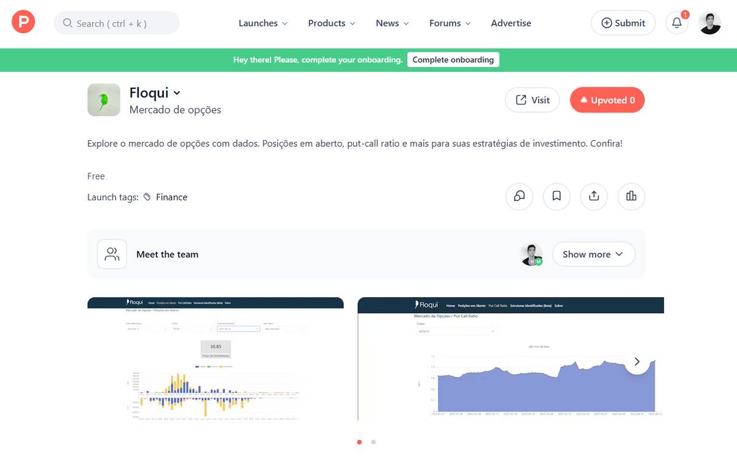Click the onboarding banner message text
The width and height of the screenshot is (737, 459).
318,60
